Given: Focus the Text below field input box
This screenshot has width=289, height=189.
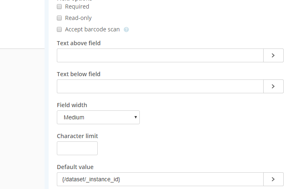Looking at the screenshot, I should [x=160, y=86].
